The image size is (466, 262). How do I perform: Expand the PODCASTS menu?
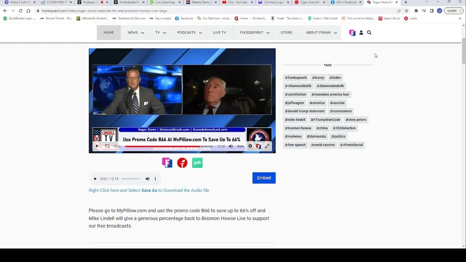(189, 32)
